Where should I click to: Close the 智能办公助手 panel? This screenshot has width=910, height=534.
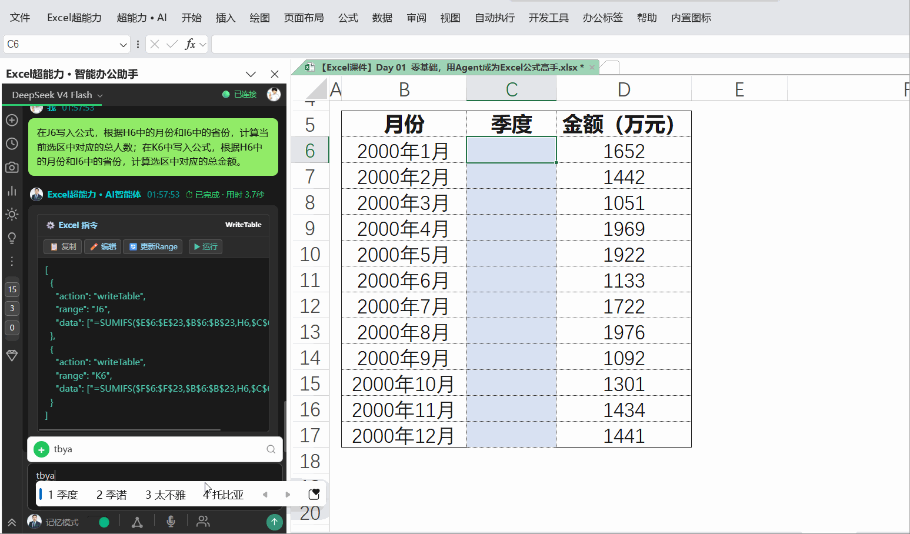point(275,74)
